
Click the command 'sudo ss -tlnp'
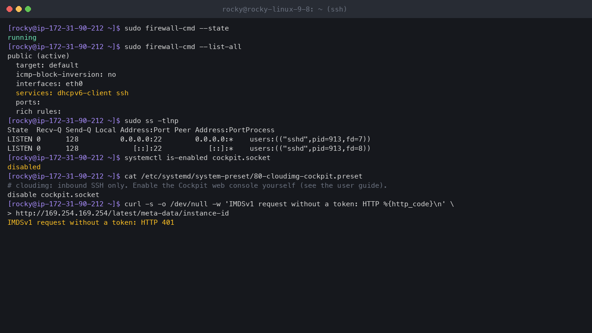pyautogui.click(x=151, y=121)
